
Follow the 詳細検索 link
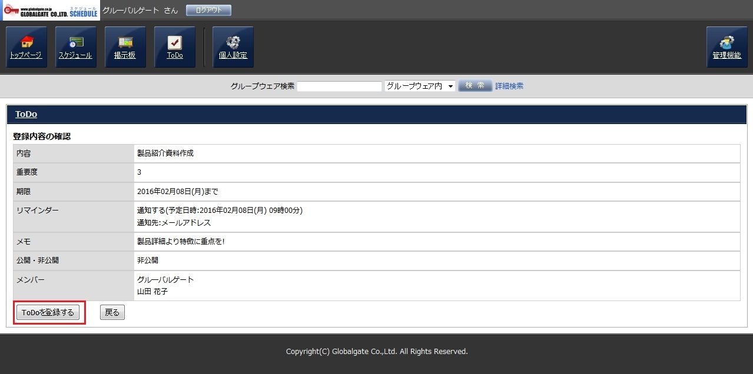click(x=509, y=86)
